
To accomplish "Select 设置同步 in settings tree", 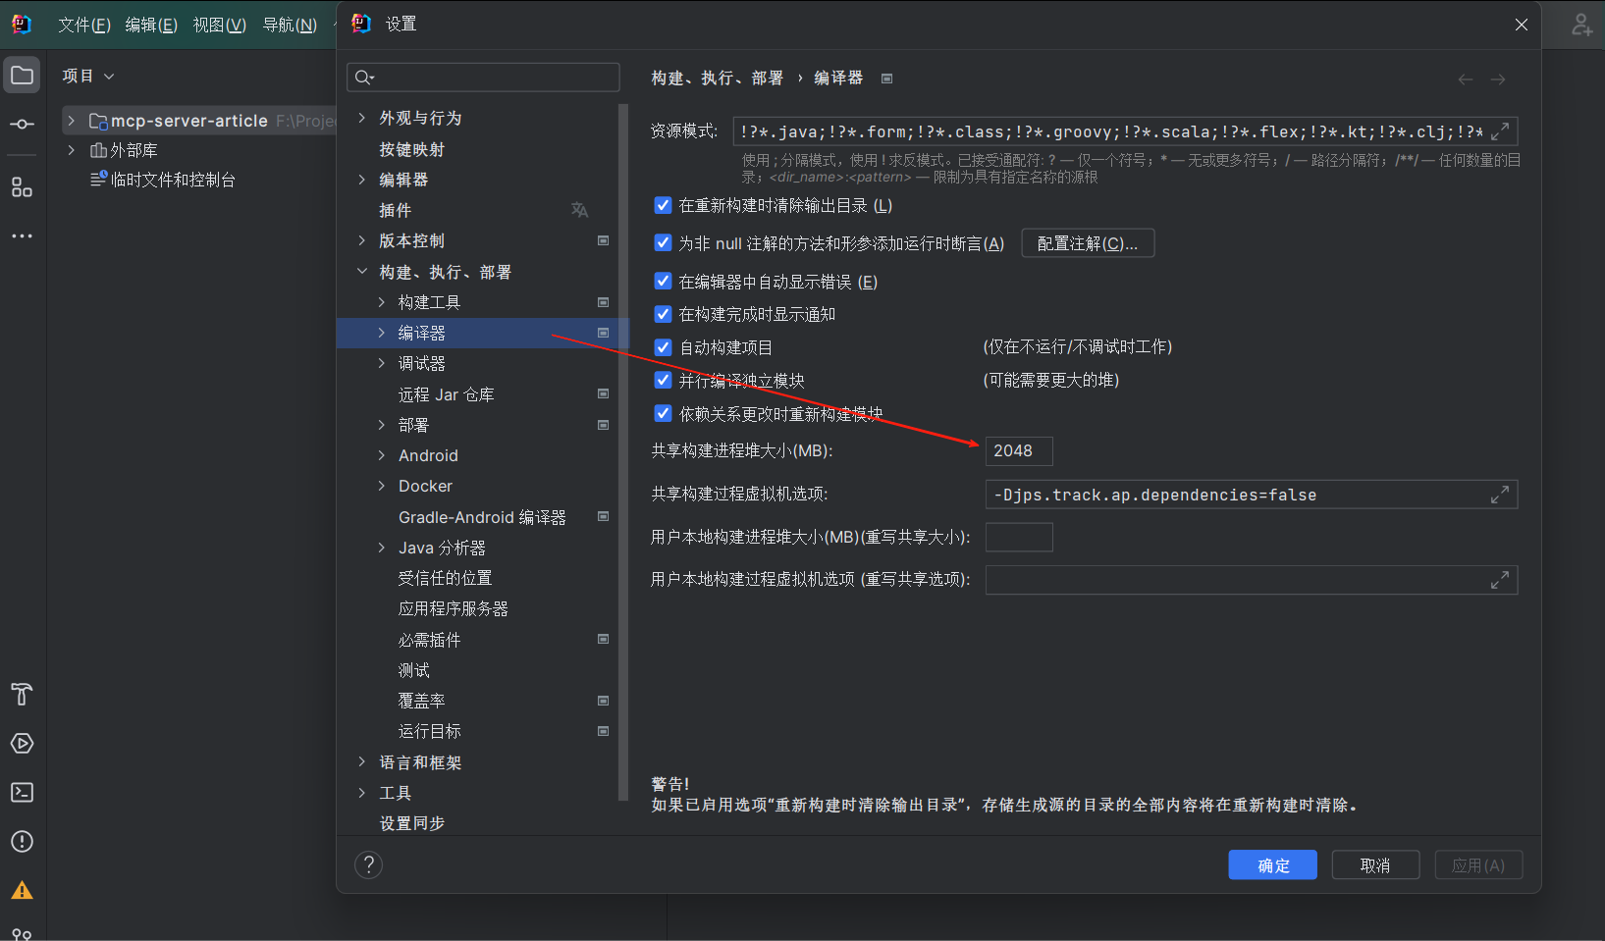I will pos(412,823).
